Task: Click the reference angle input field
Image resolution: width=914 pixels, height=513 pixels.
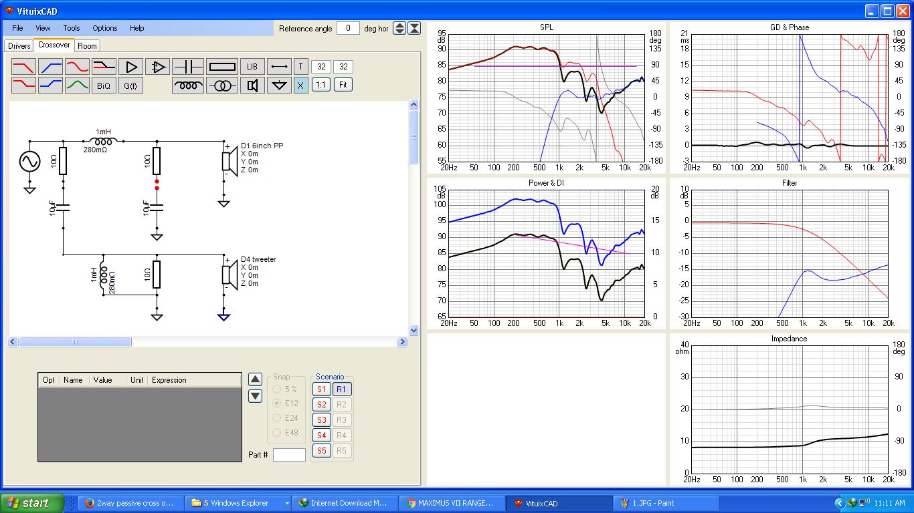Action: pyautogui.click(x=348, y=28)
